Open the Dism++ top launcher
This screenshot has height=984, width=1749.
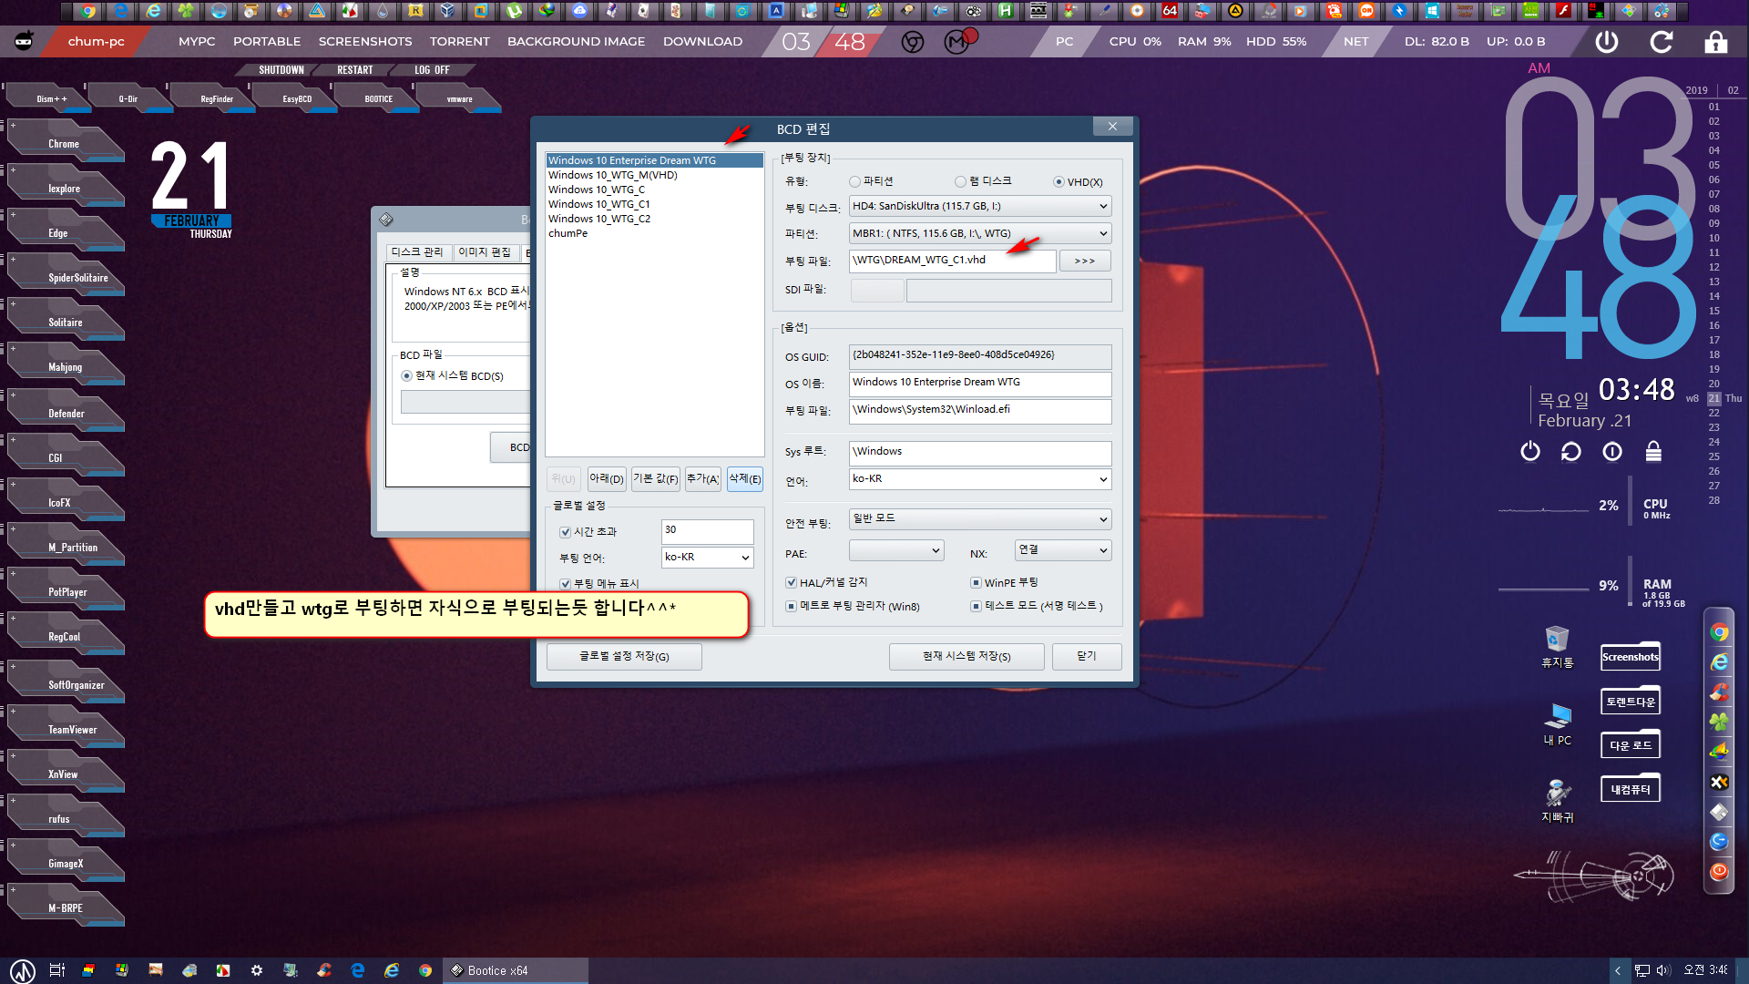click(51, 98)
